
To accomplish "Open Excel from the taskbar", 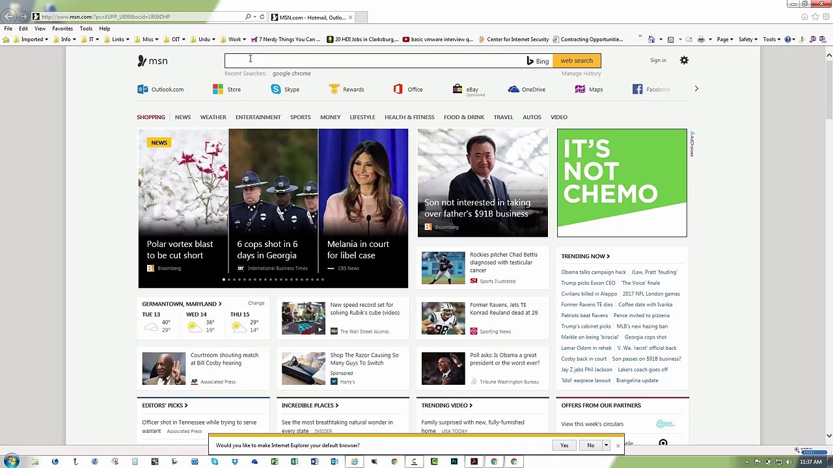I will point(294,461).
